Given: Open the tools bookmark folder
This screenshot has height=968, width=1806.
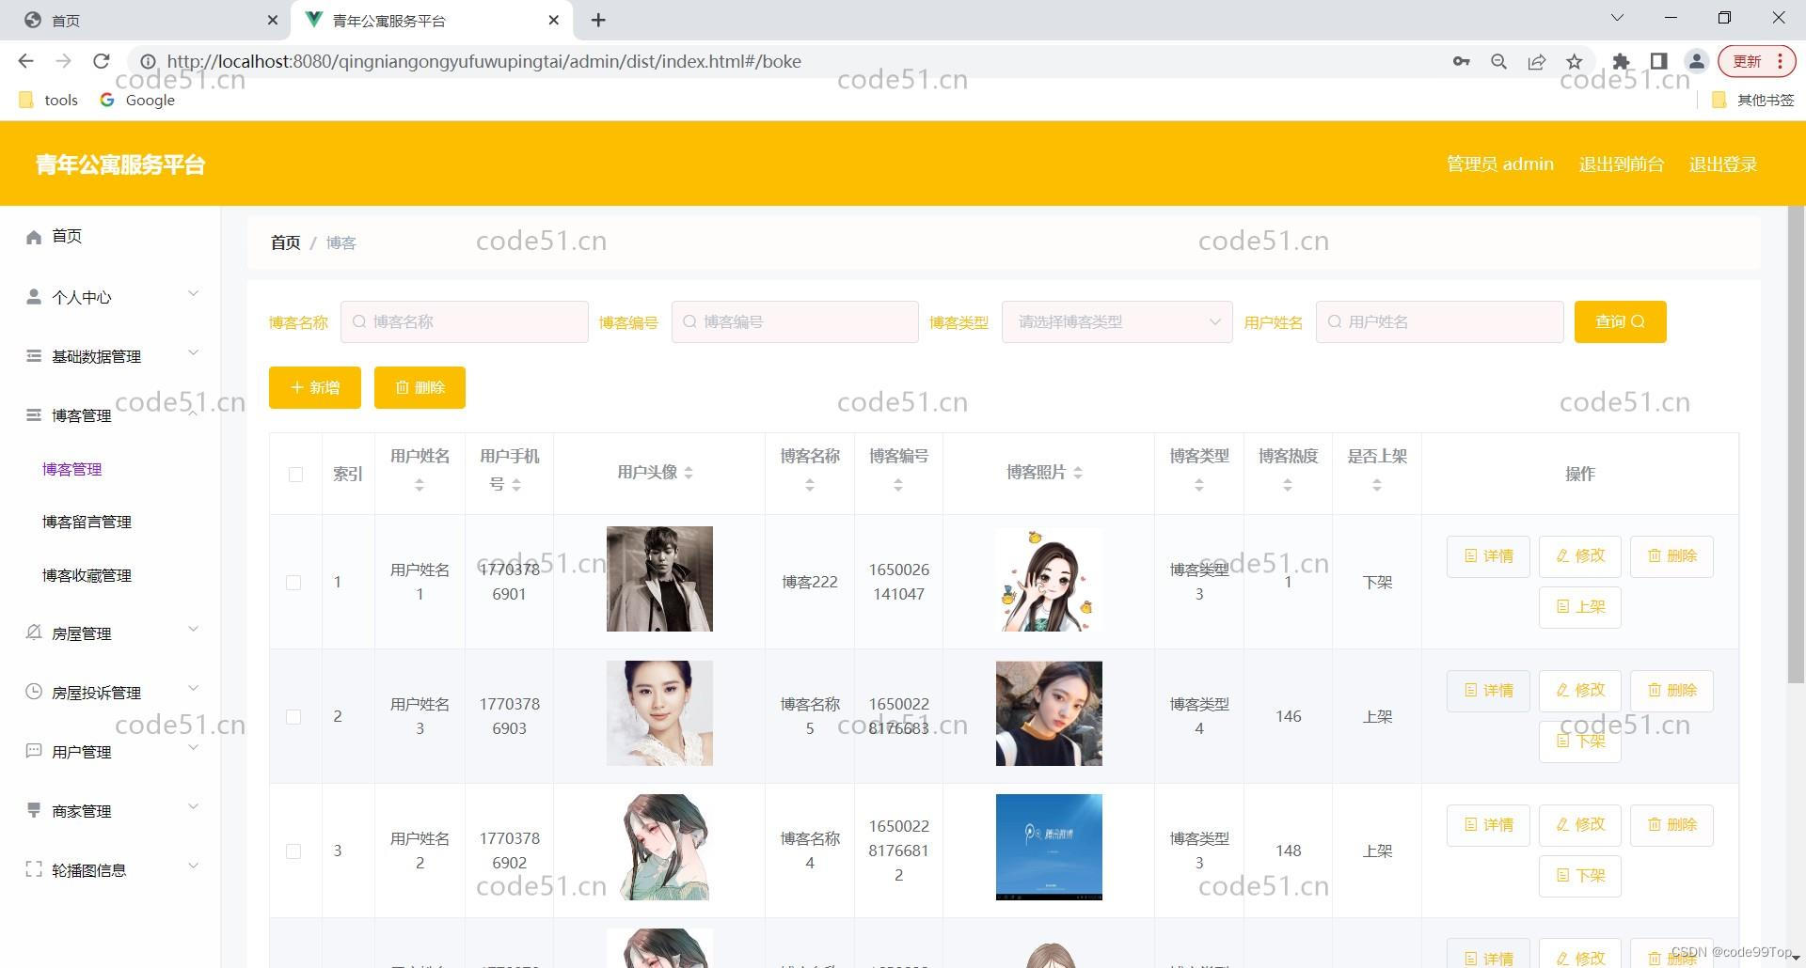Looking at the screenshot, I should 48,100.
